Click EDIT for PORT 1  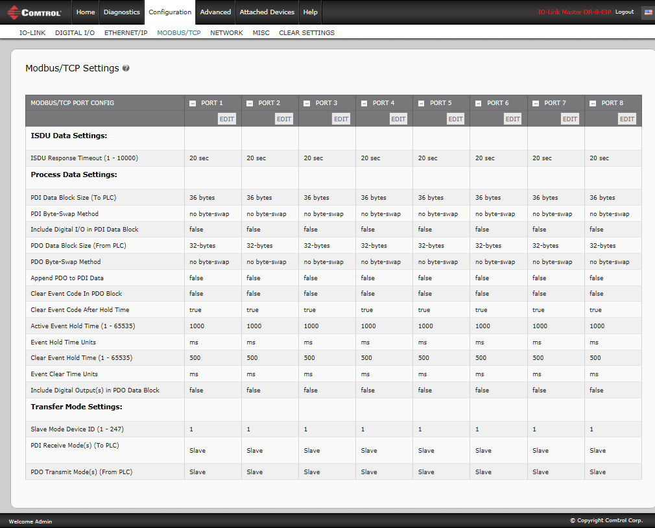[227, 119]
